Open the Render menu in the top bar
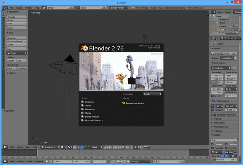243x165 pixels. pos(19,7)
